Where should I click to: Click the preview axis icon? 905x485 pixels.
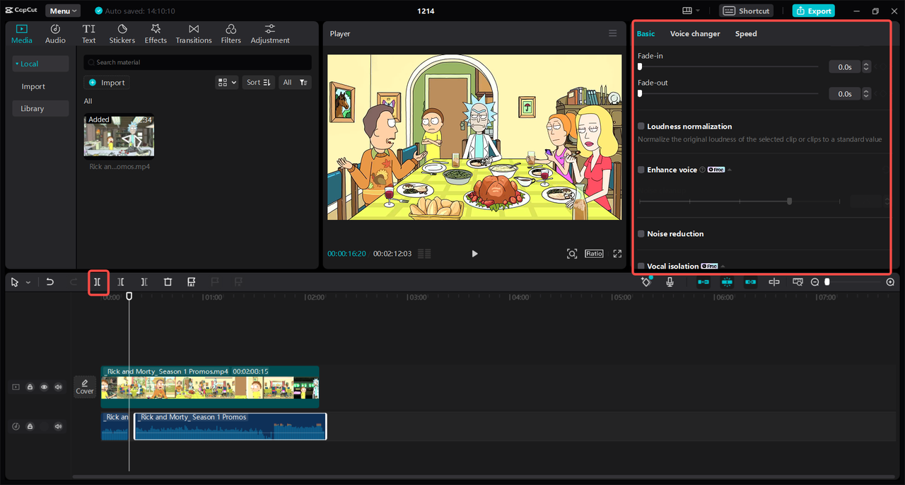tap(774, 282)
